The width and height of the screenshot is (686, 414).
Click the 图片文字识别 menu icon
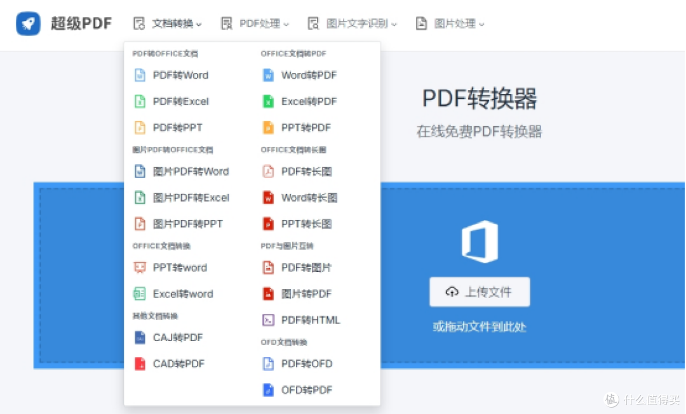(313, 23)
